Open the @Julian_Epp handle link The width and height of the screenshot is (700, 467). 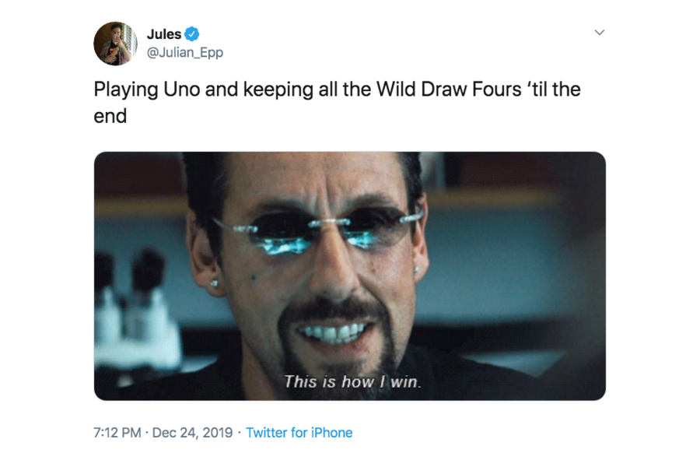tap(185, 53)
